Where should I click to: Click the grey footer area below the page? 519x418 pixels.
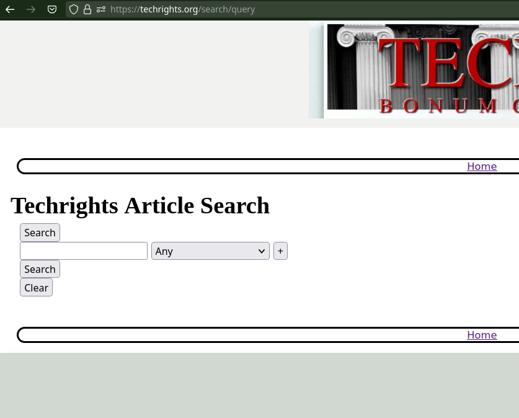pos(259,386)
